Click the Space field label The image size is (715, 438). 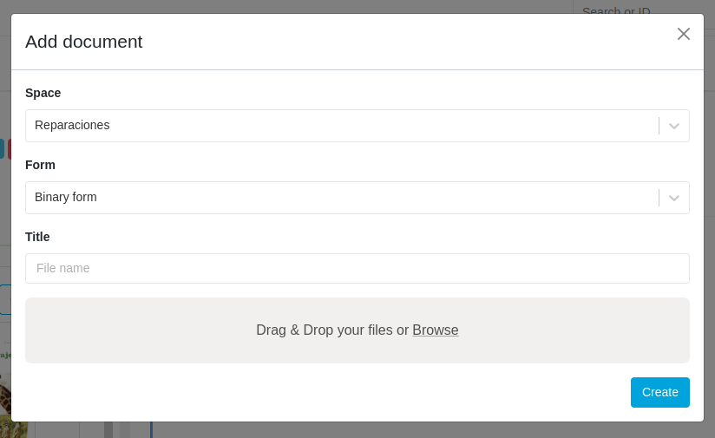coord(43,93)
